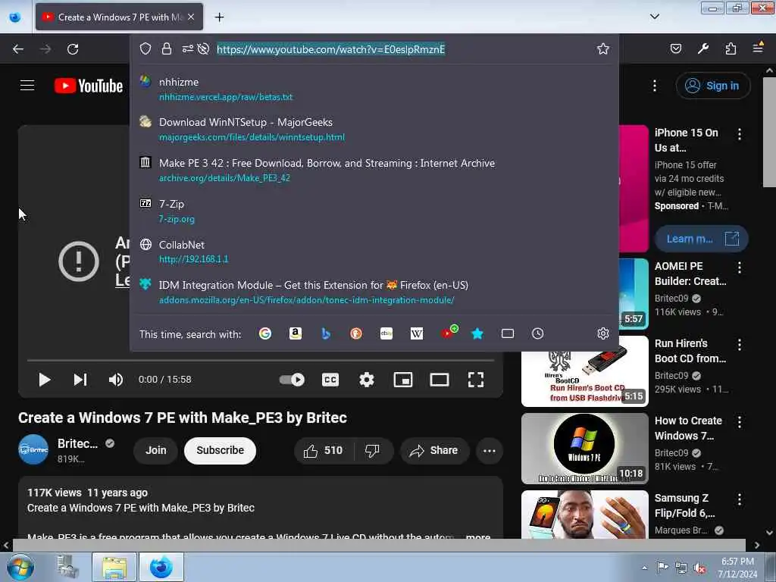
Task: Like the video with 510 likes
Action: 323,450
